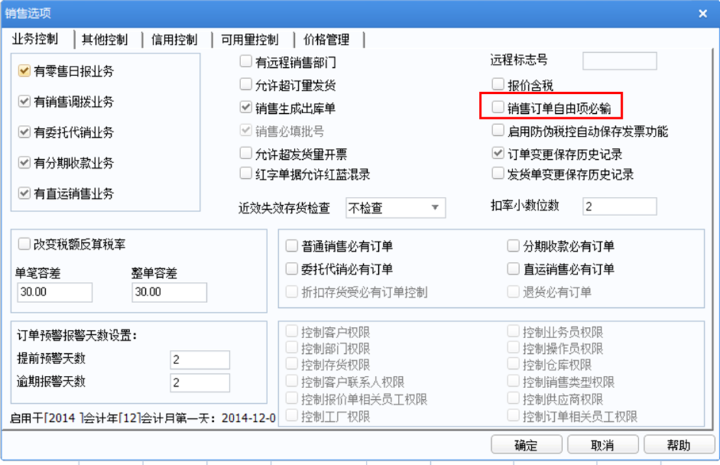This screenshot has height=465, width=720.
Task: Click the 单笔容差 value field
Action: coord(55,292)
